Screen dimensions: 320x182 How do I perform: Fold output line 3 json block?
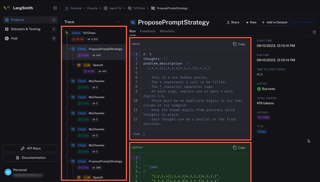point(139,168)
